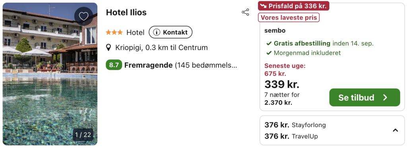The width and height of the screenshot is (407, 149).
Task: Open Fremragende reviews (145 bedømmelser)
Action: 181,65
